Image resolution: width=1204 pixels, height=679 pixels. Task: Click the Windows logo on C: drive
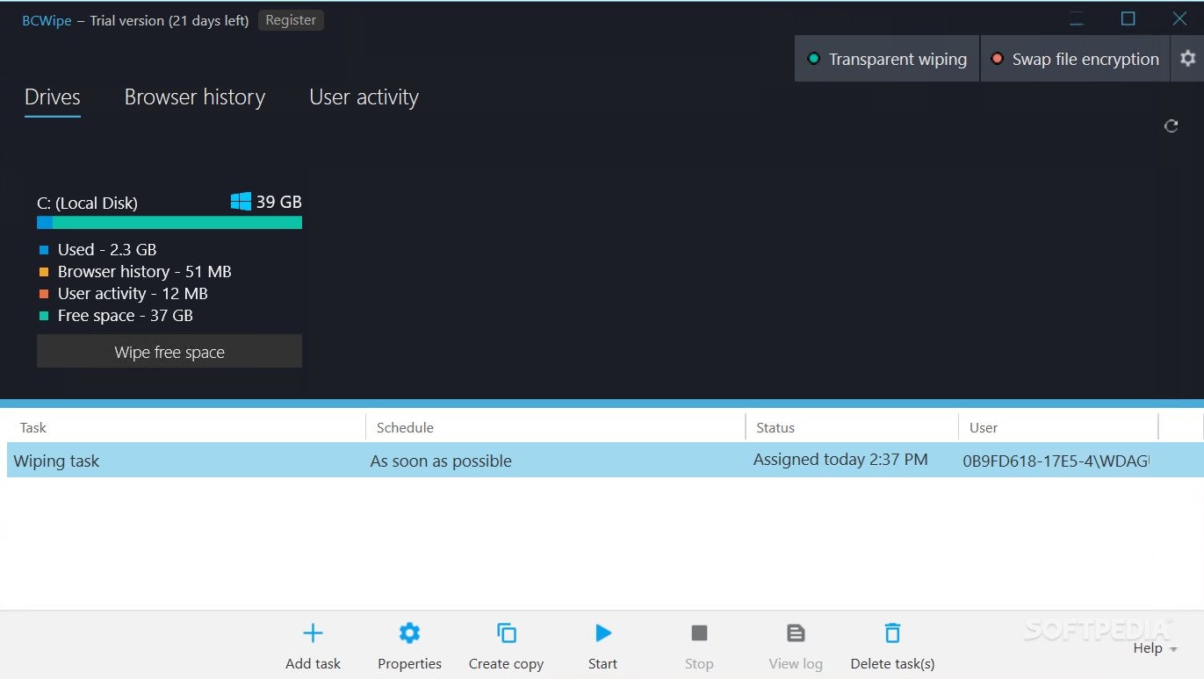pyautogui.click(x=241, y=202)
